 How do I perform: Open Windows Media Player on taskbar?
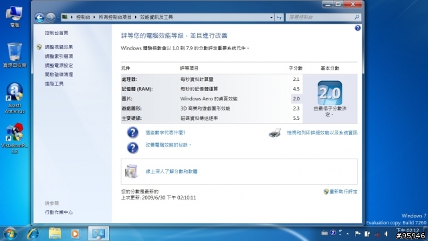(75, 234)
